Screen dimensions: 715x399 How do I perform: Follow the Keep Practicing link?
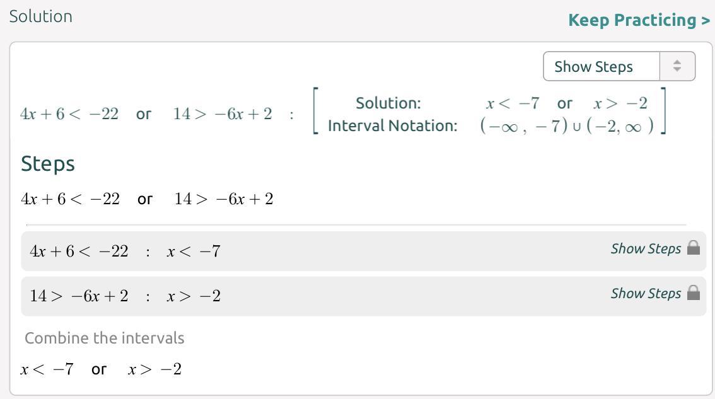point(639,20)
